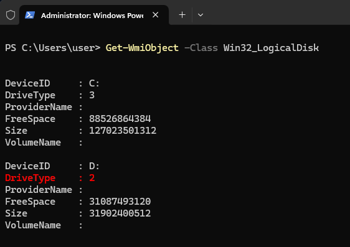Click the VolumeName label under D: drive
Screen dimensions: 350x247
33,225
